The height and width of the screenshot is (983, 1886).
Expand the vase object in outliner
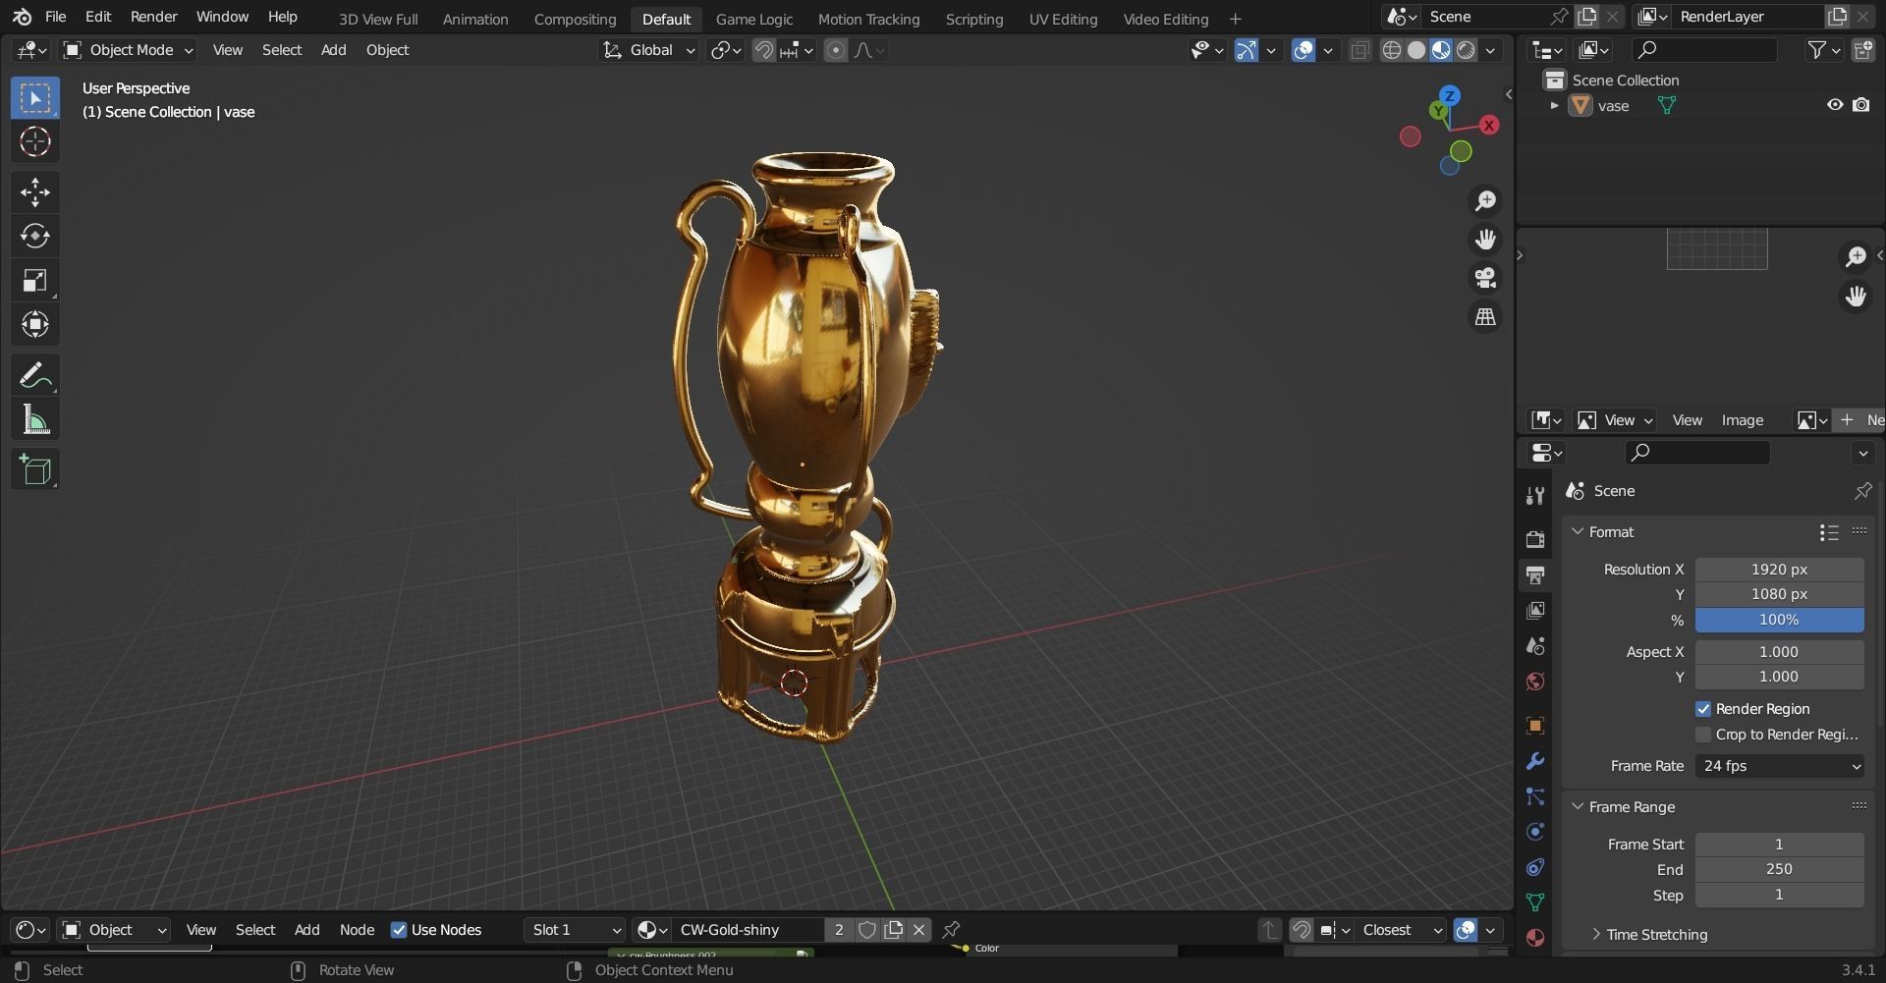(1554, 105)
